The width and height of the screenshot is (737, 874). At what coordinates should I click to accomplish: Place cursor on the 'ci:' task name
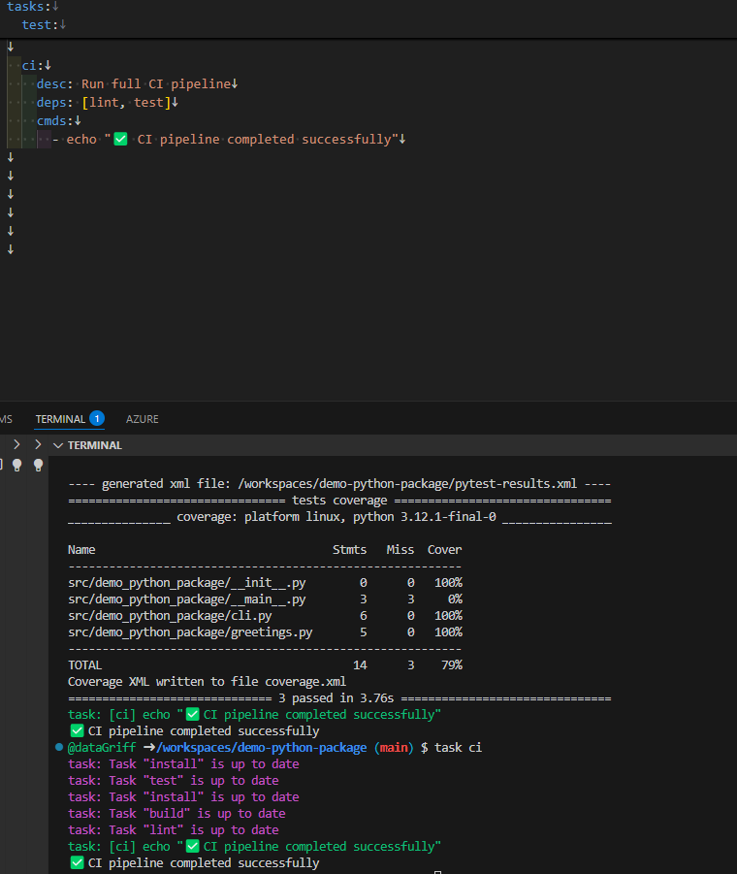(x=29, y=66)
